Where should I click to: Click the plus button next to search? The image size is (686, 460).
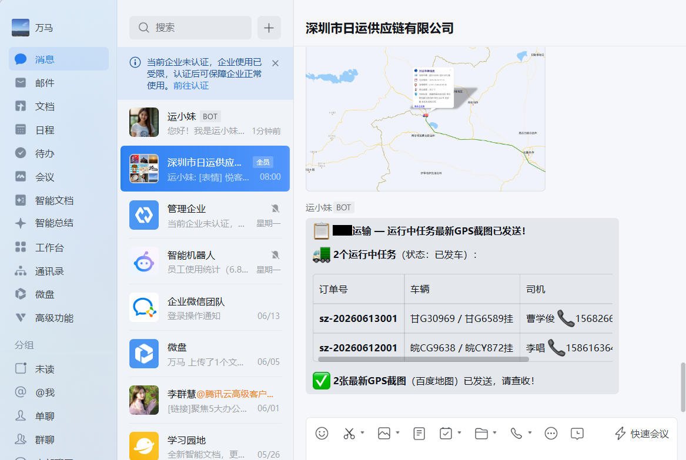(x=269, y=28)
